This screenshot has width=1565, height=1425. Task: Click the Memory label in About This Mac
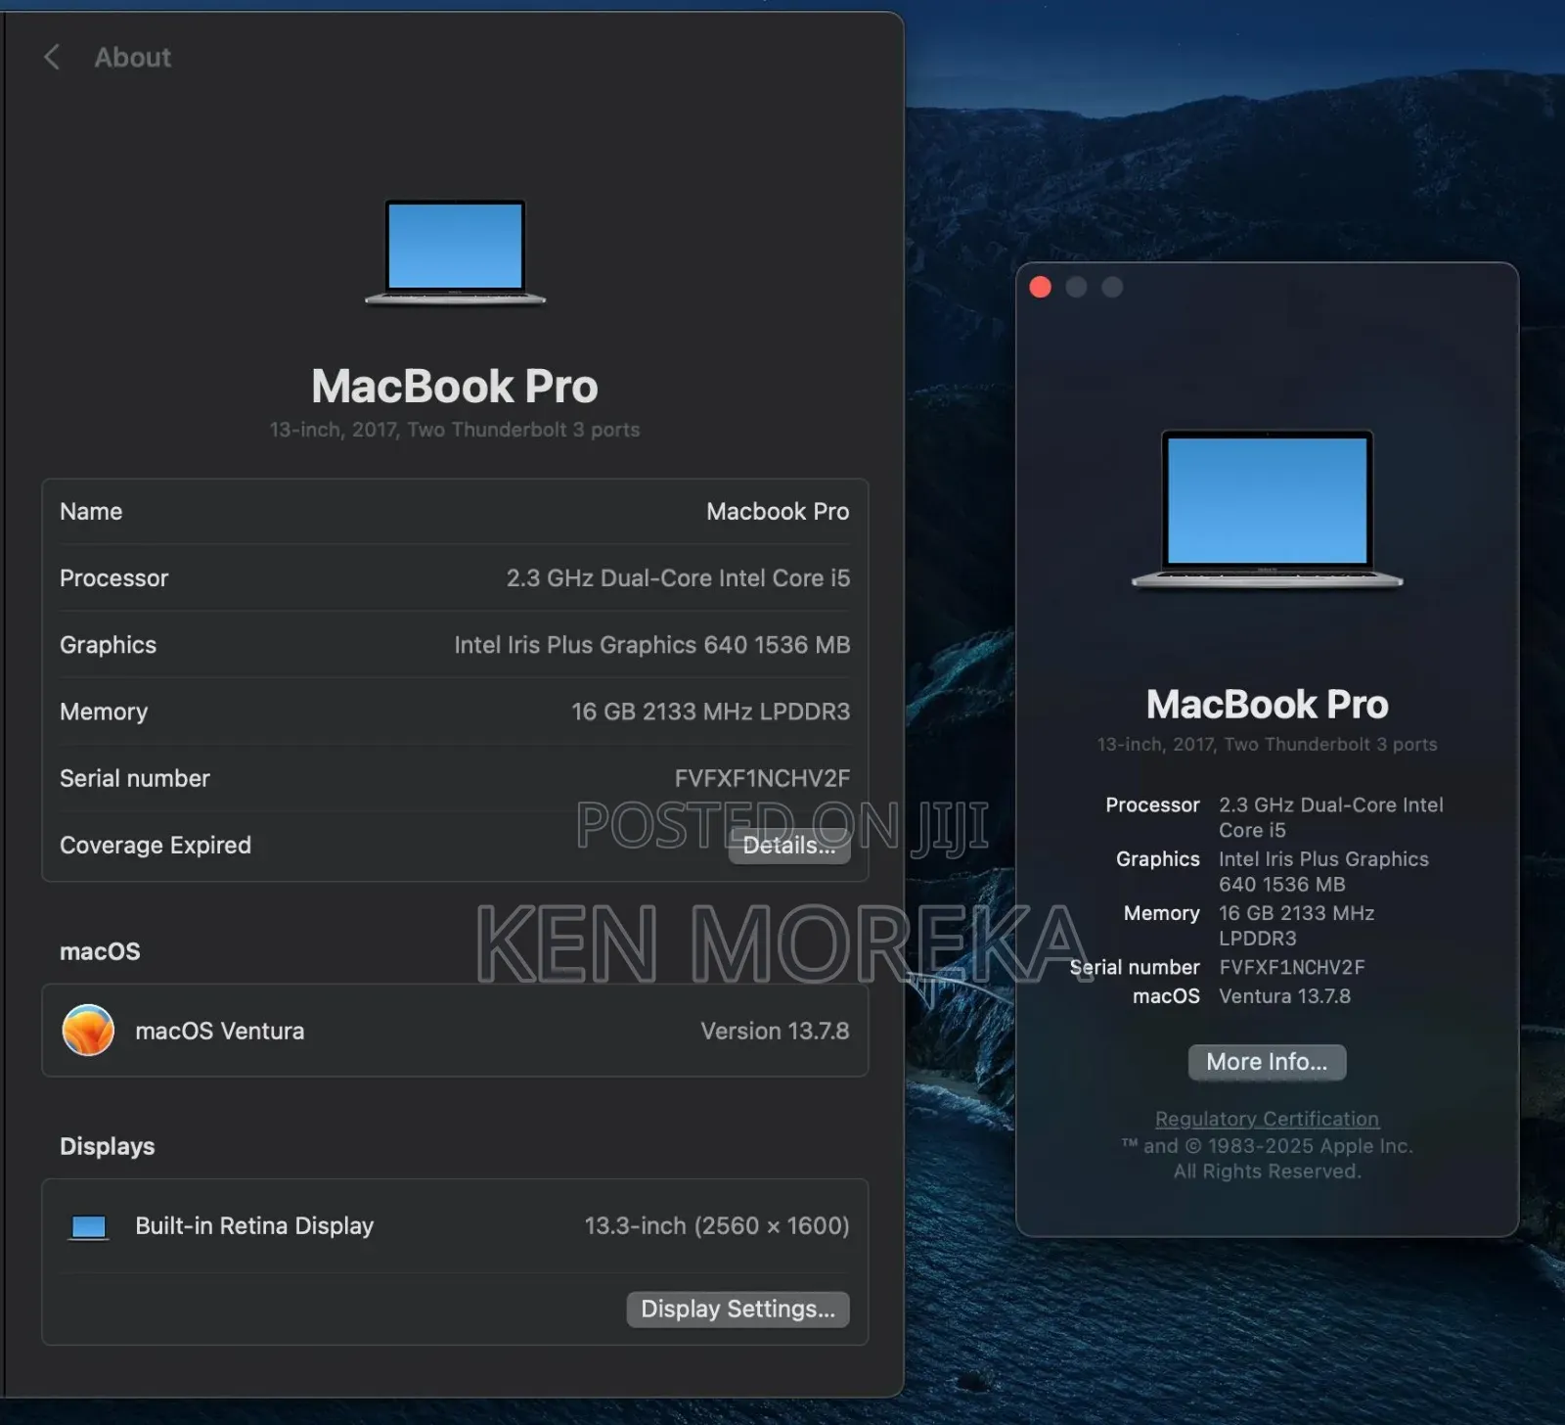pos(1161,913)
